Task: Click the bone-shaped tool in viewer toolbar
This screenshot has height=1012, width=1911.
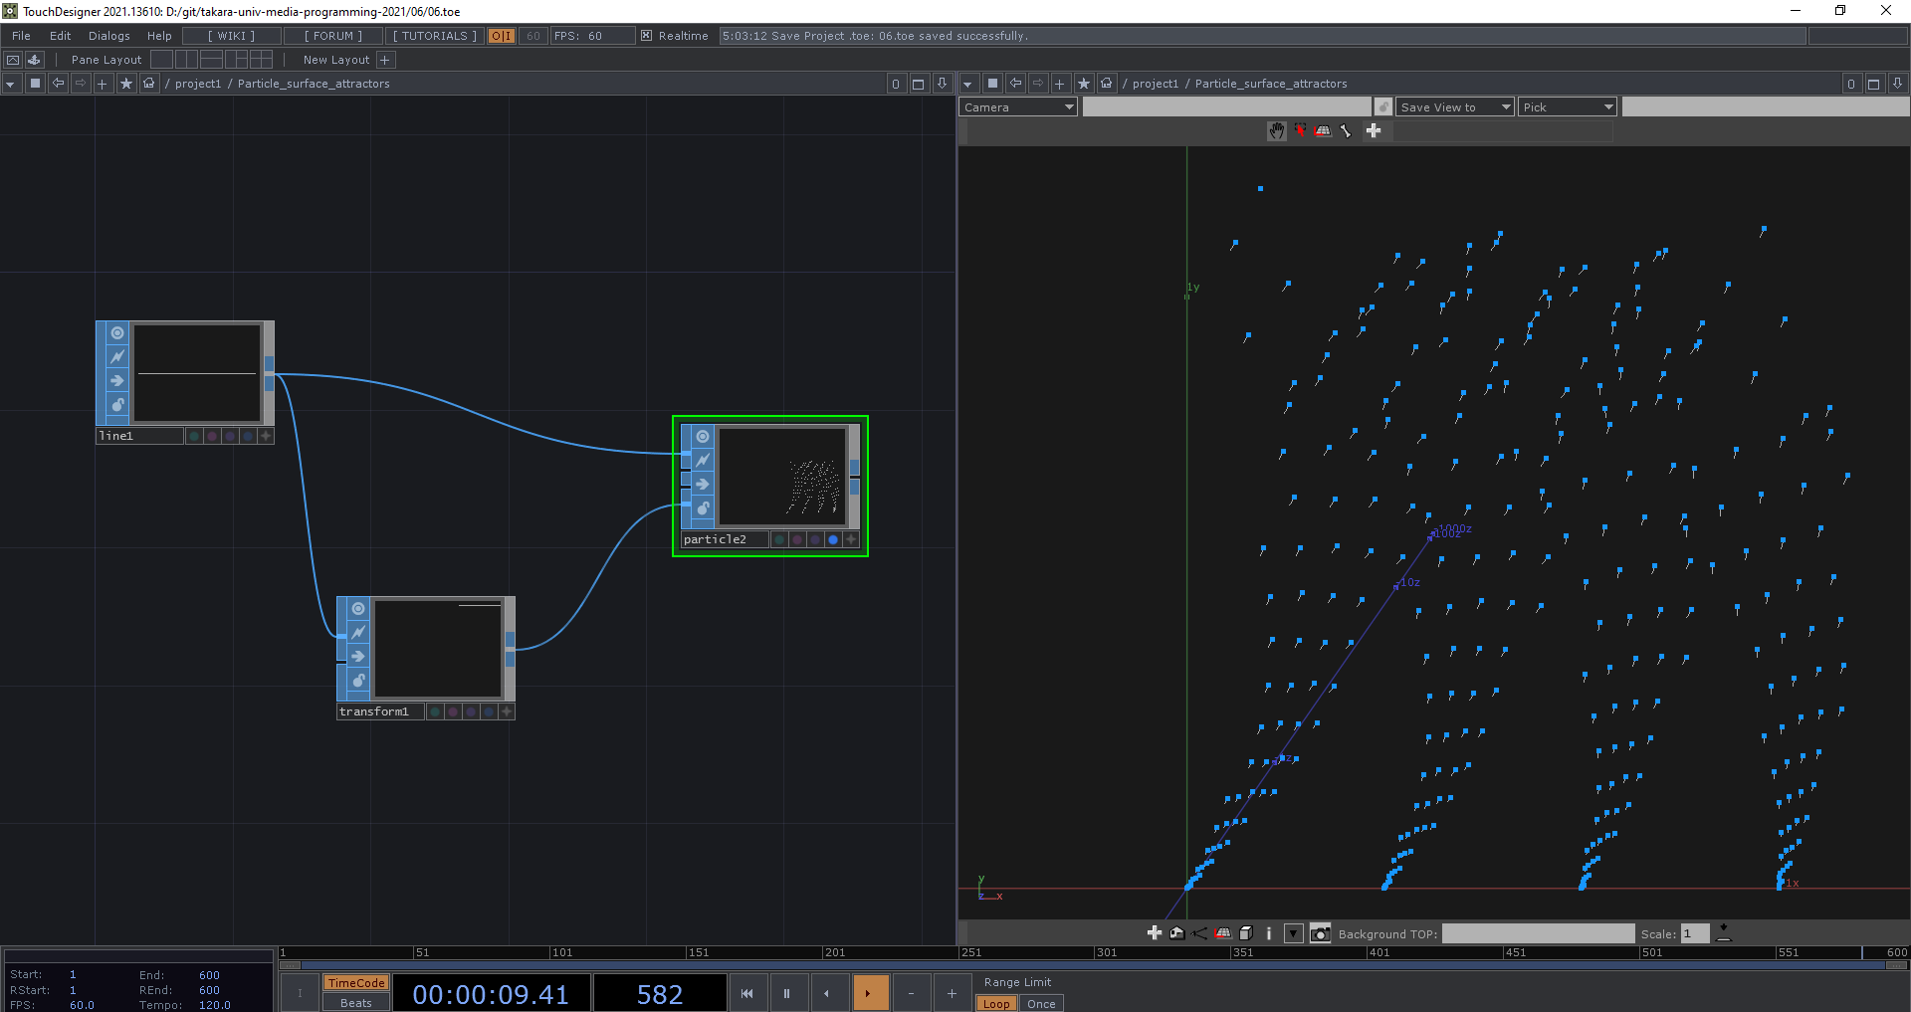Action: pyautogui.click(x=1346, y=131)
